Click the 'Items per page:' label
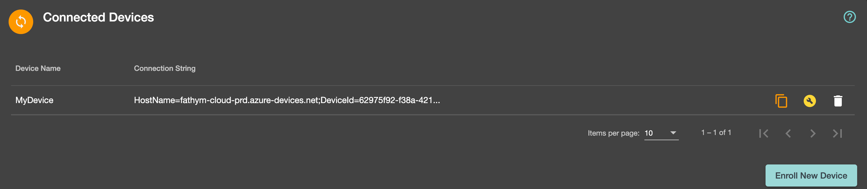 point(614,133)
